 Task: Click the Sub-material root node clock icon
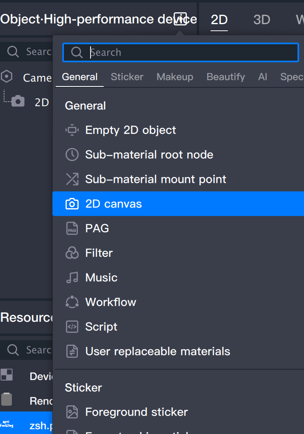point(72,155)
